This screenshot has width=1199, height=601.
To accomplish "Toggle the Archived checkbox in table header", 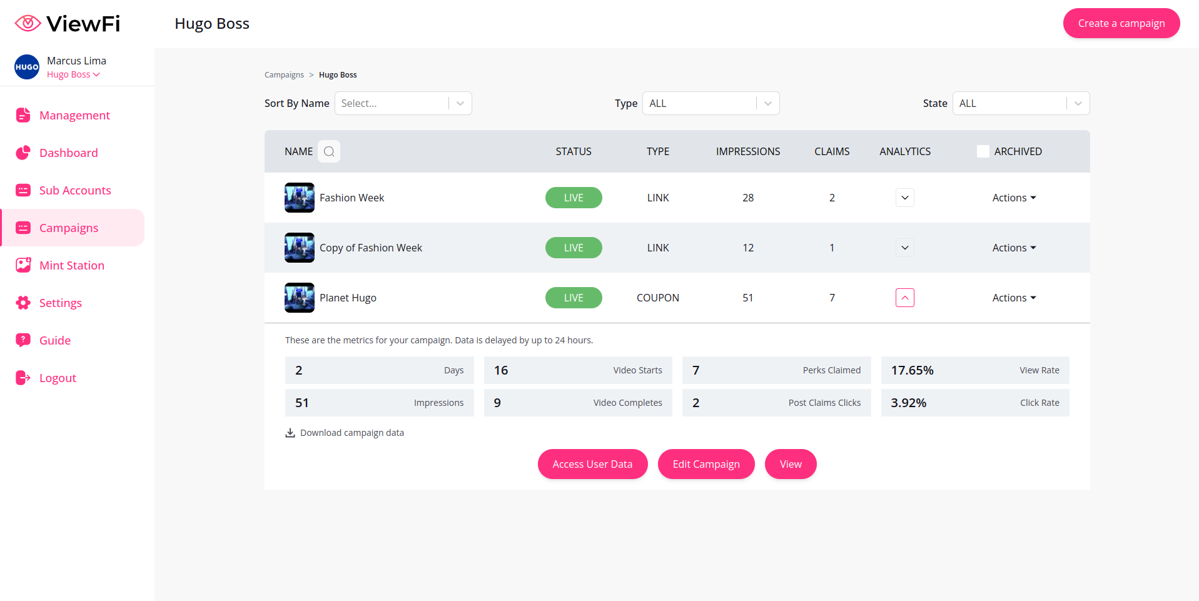I will click(x=982, y=151).
